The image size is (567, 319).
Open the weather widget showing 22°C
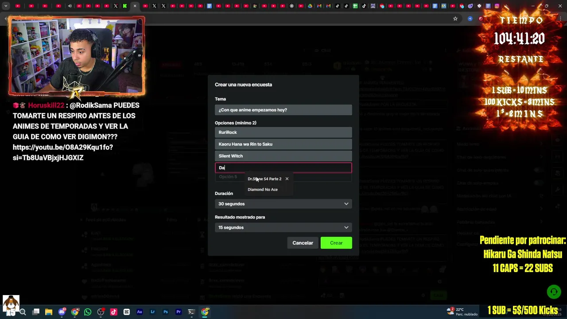click(x=462, y=311)
